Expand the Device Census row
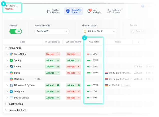This screenshot has width=159, height=117. [x=7, y=98]
